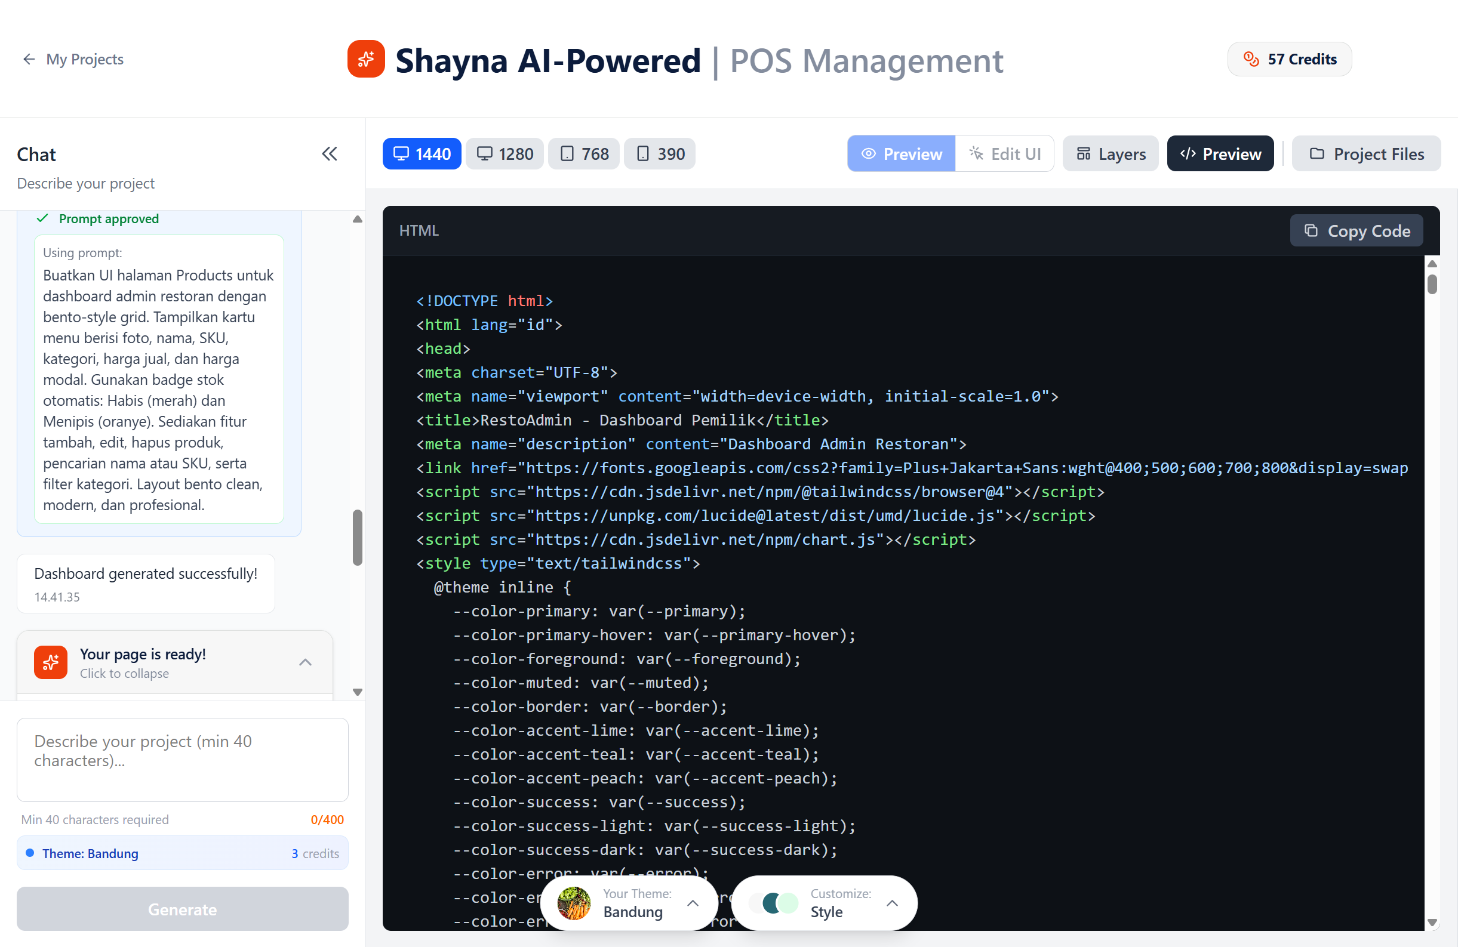Click the Generate button
1458x947 pixels.
point(182,909)
